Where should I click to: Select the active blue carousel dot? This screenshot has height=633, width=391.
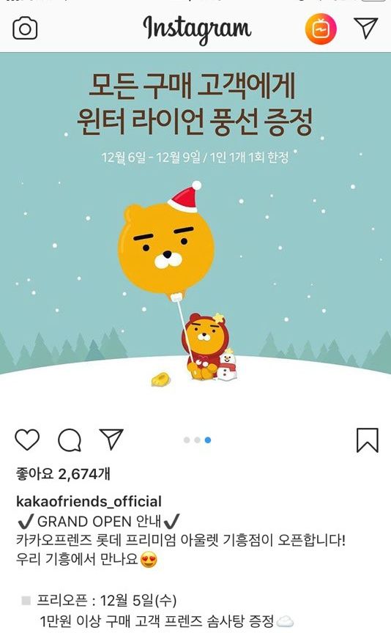[x=208, y=440]
